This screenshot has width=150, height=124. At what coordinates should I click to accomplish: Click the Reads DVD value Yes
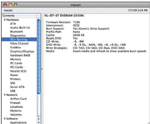tap(75, 38)
